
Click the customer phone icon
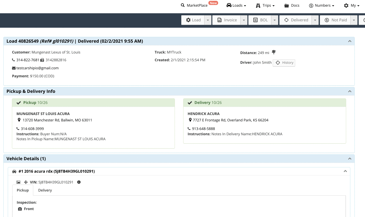click(14, 60)
